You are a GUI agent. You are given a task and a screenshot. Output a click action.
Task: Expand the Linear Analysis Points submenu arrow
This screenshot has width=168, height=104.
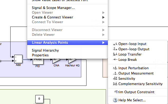click(103, 43)
